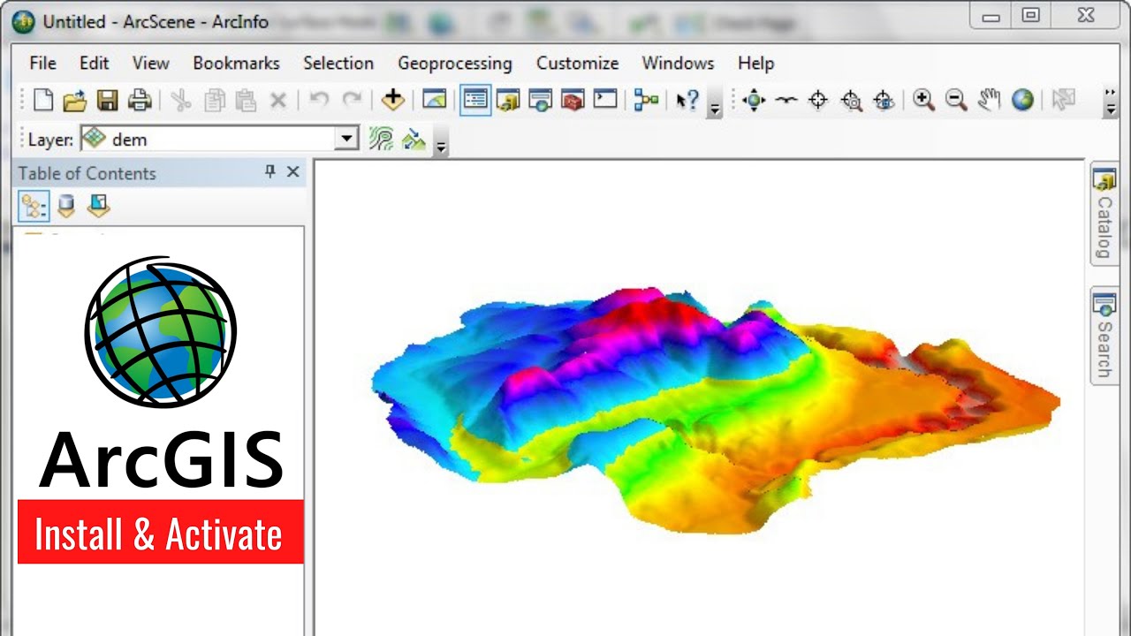Click the Paste clipboard icon
Viewport: 1131px width, 636px height.
point(246,100)
